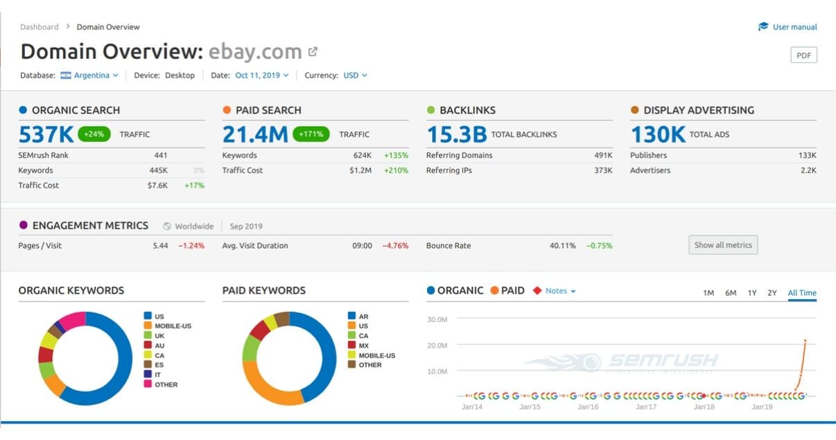Click the Referring IPs value 373K

(603, 170)
